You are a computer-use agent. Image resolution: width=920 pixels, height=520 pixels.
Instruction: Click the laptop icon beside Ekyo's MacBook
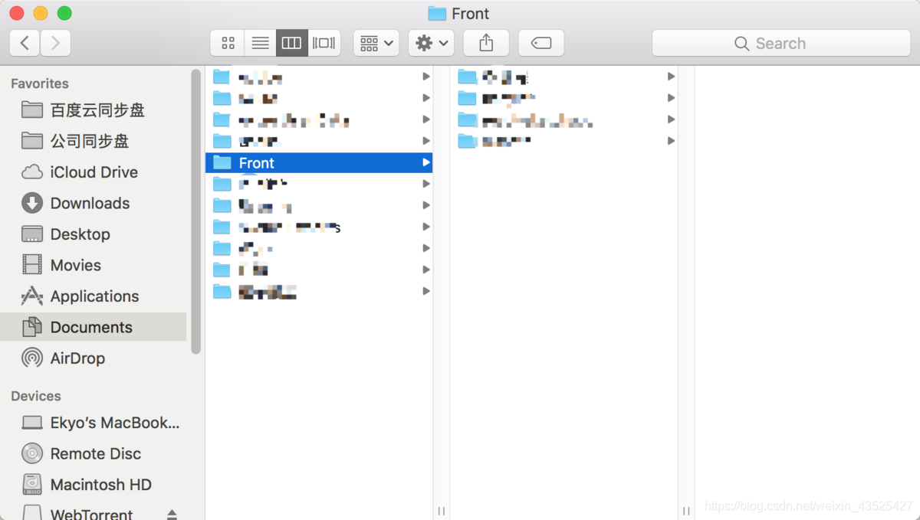click(32, 423)
